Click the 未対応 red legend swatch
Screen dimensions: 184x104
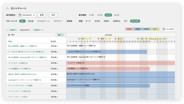(129, 29)
